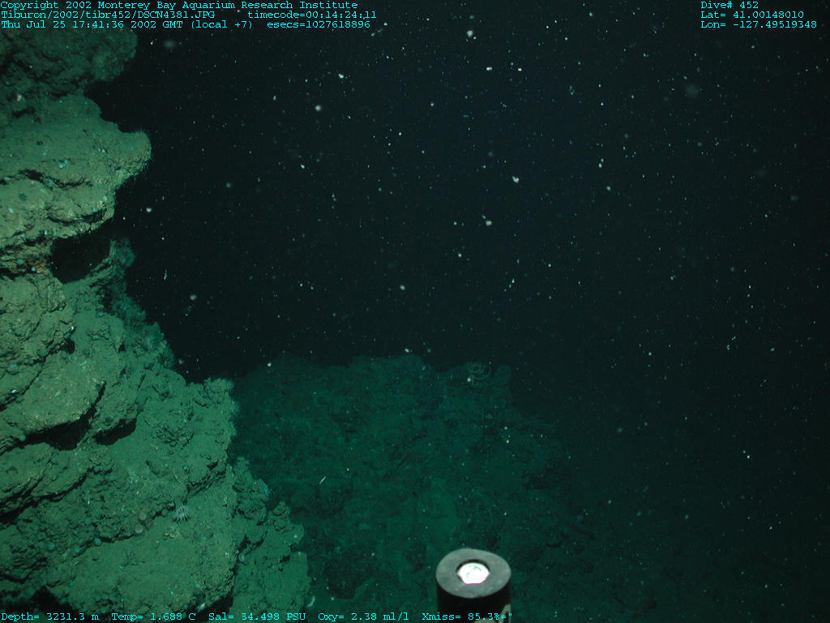This screenshot has width=830, height=623.
Task: Click the Temp= 1.688 C readout
Action: tap(153, 617)
